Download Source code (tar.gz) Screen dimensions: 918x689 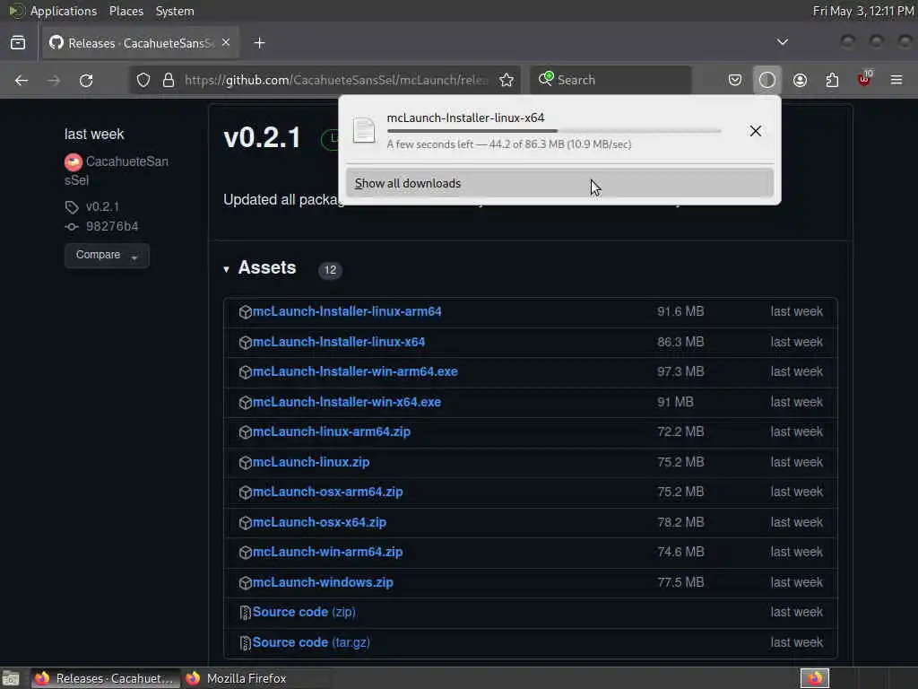click(311, 642)
